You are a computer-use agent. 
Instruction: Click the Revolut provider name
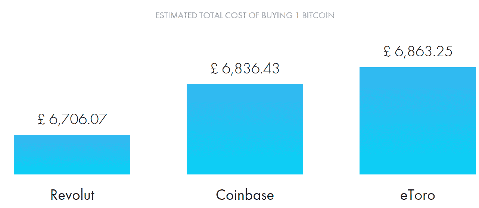72,195
